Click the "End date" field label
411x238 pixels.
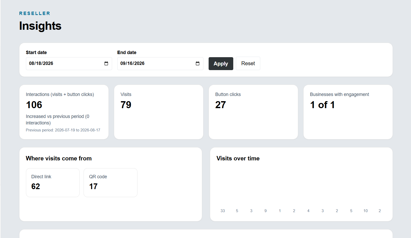tap(127, 53)
